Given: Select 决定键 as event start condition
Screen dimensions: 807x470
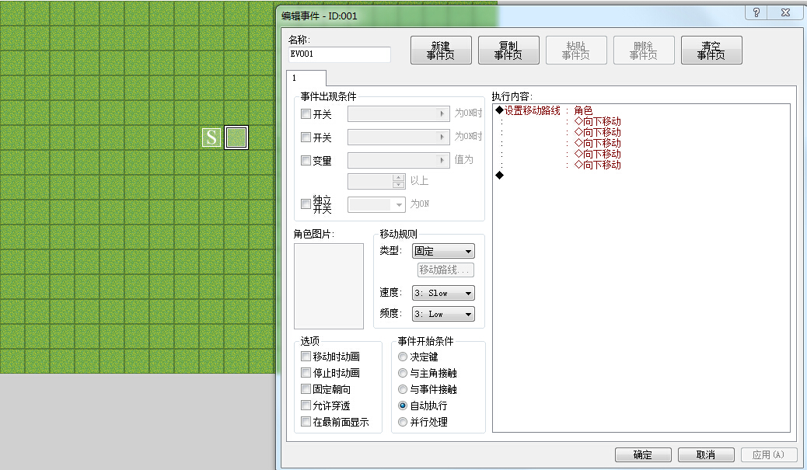Looking at the screenshot, I should coord(403,357).
